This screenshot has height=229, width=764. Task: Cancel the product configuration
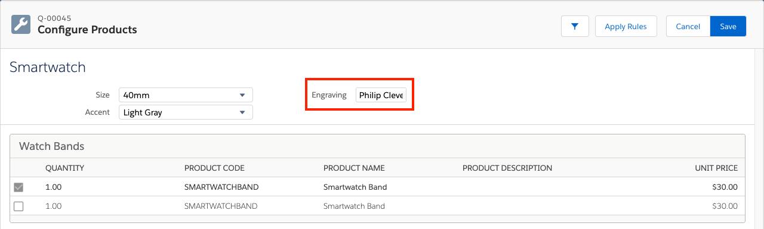click(688, 26)
